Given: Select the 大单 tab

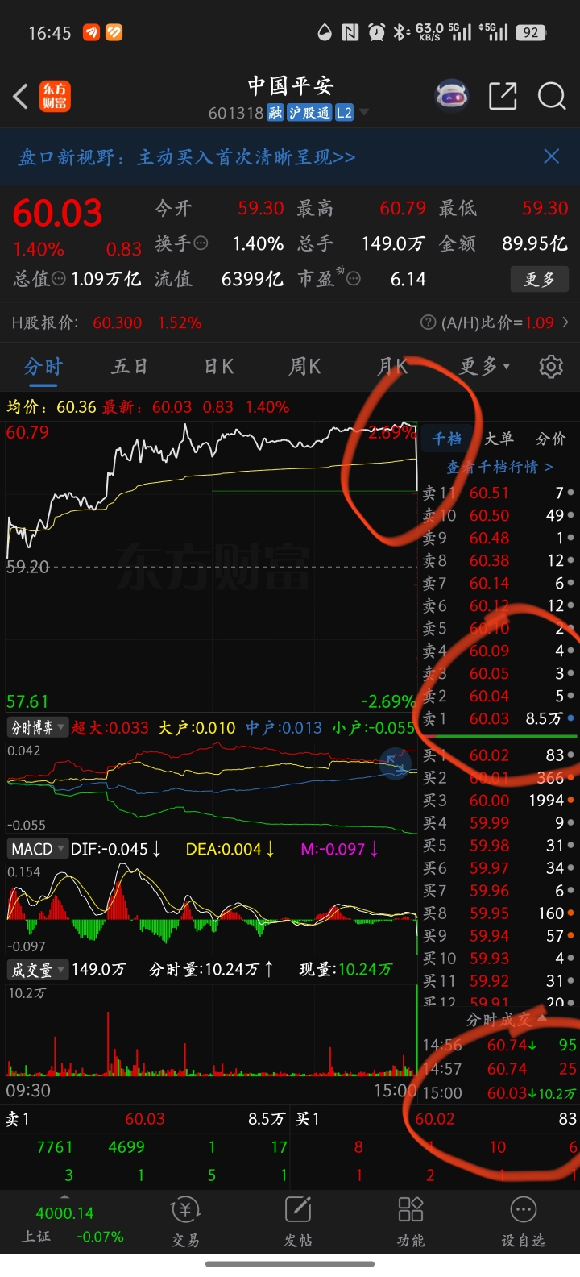Looking at the screenshot, I should click(x=499, y=439).
